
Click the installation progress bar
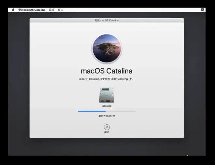tap(107, 111)
